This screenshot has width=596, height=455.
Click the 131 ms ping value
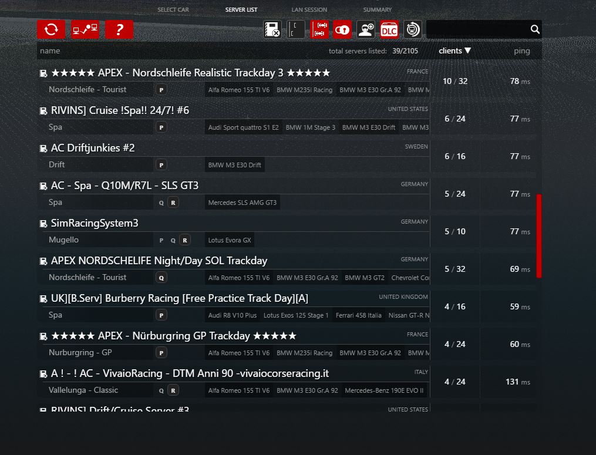pos(518,382)
